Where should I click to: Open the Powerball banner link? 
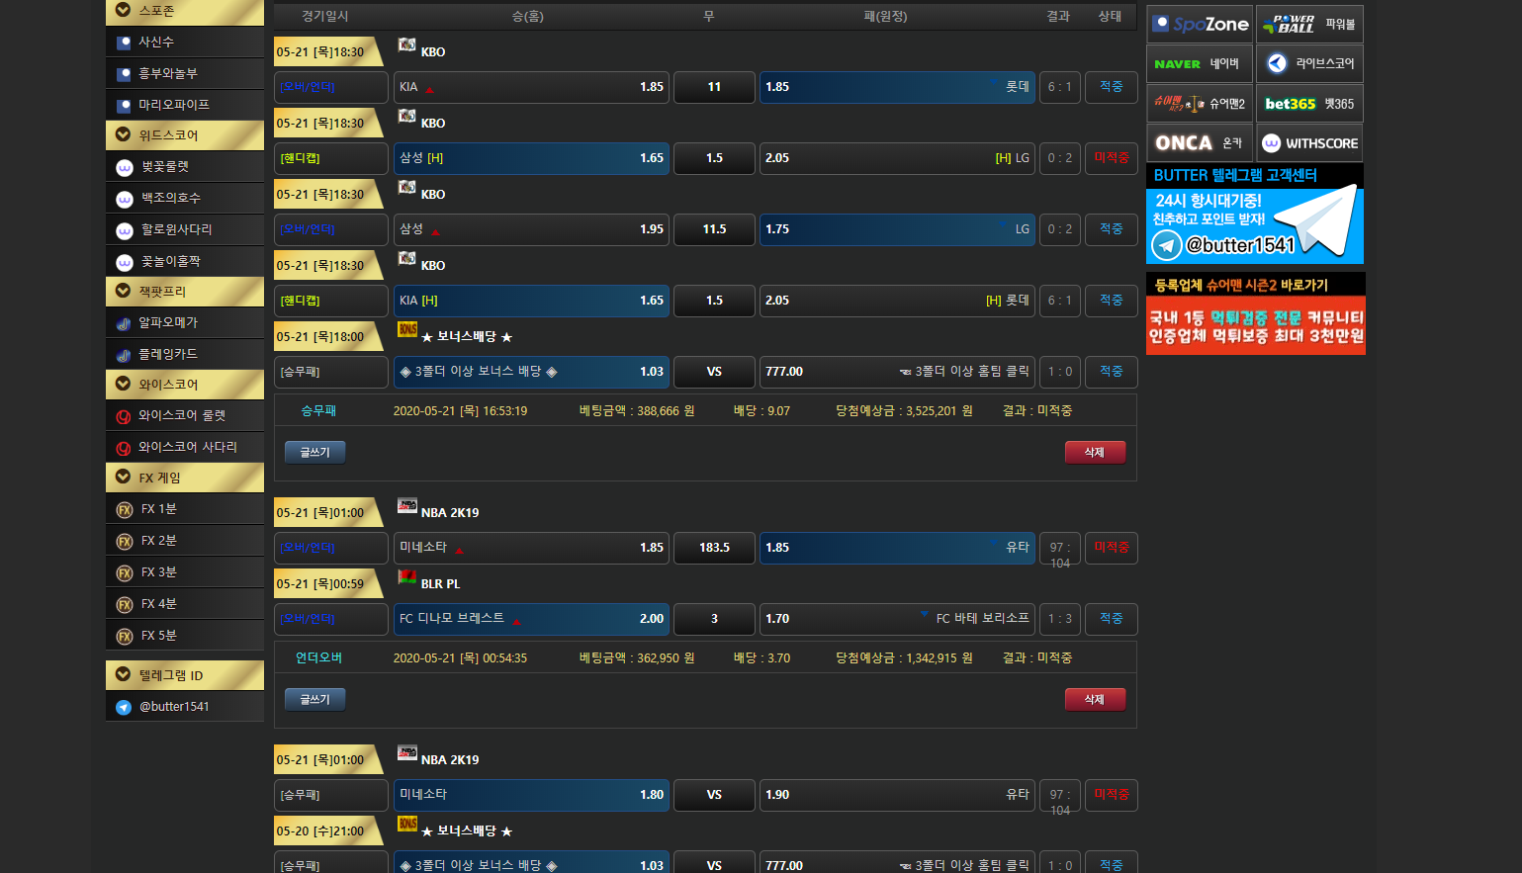(x=1309, y=24)
